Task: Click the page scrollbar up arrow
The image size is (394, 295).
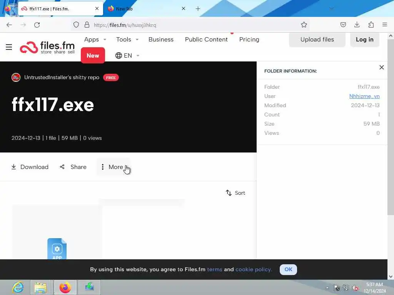Action: coord(391,36)
